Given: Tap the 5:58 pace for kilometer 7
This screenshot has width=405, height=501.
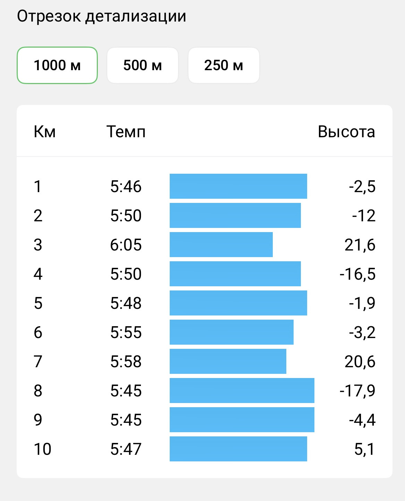Looking at the screenshot, I should tap(126, 362).
